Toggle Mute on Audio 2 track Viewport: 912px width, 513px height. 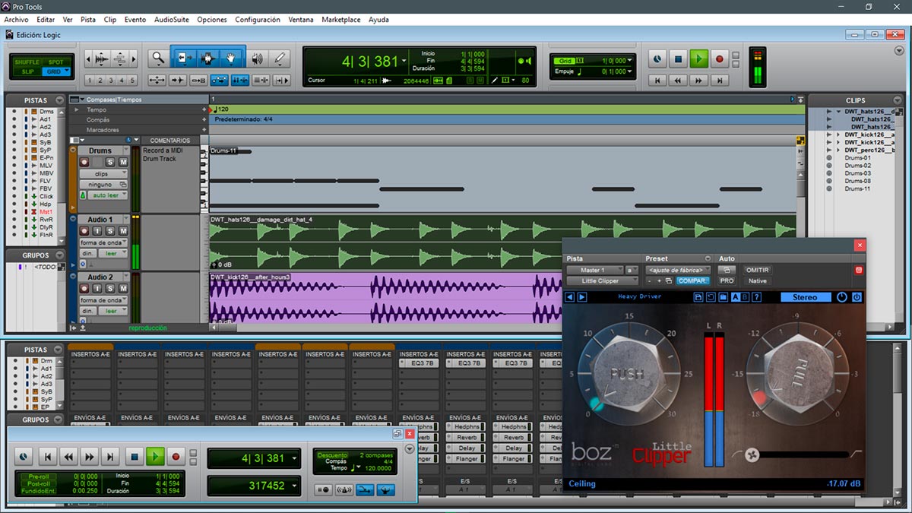122,289
